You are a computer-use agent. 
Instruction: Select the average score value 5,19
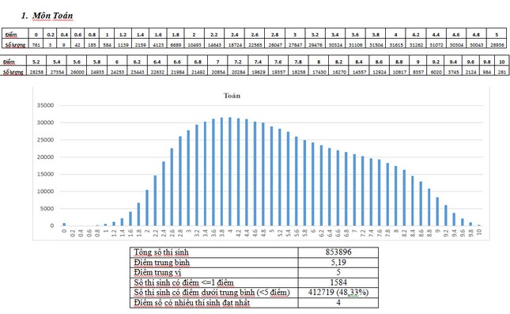338,263
